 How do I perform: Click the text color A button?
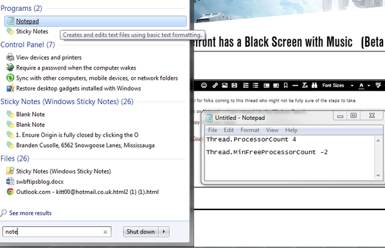click(361, 85)
